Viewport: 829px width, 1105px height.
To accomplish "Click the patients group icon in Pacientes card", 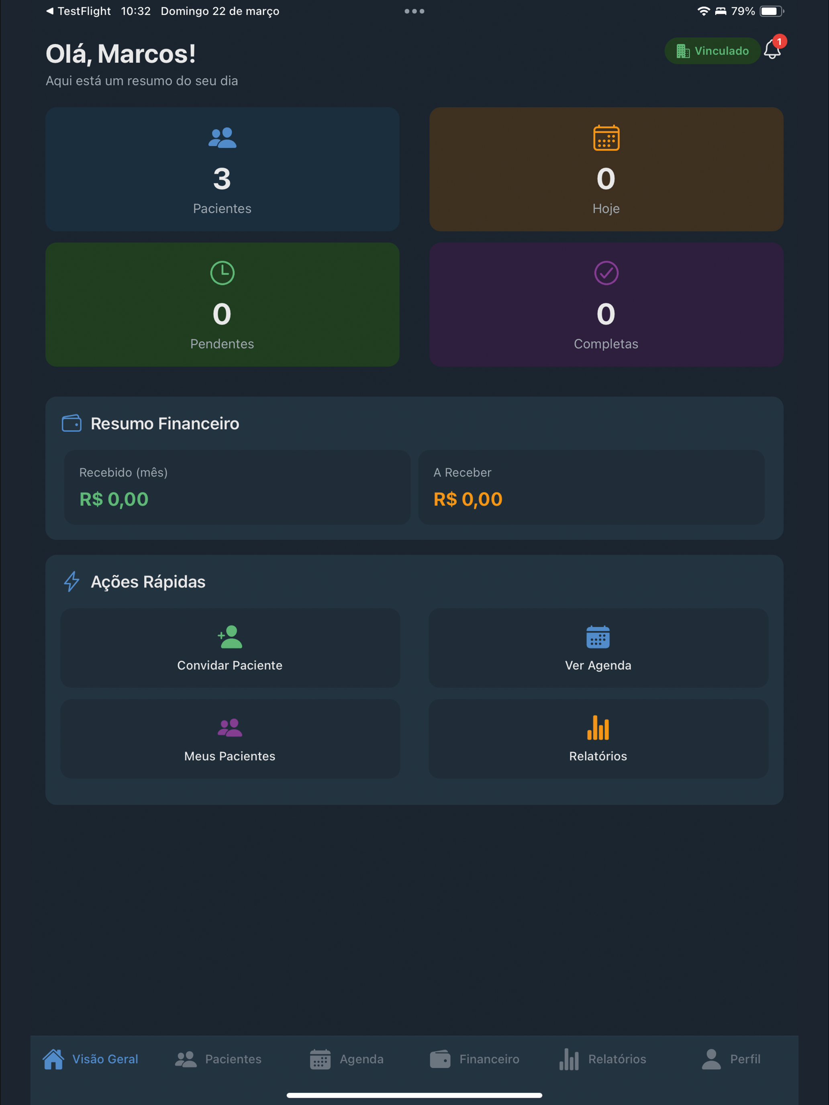I will click(223, 138).
